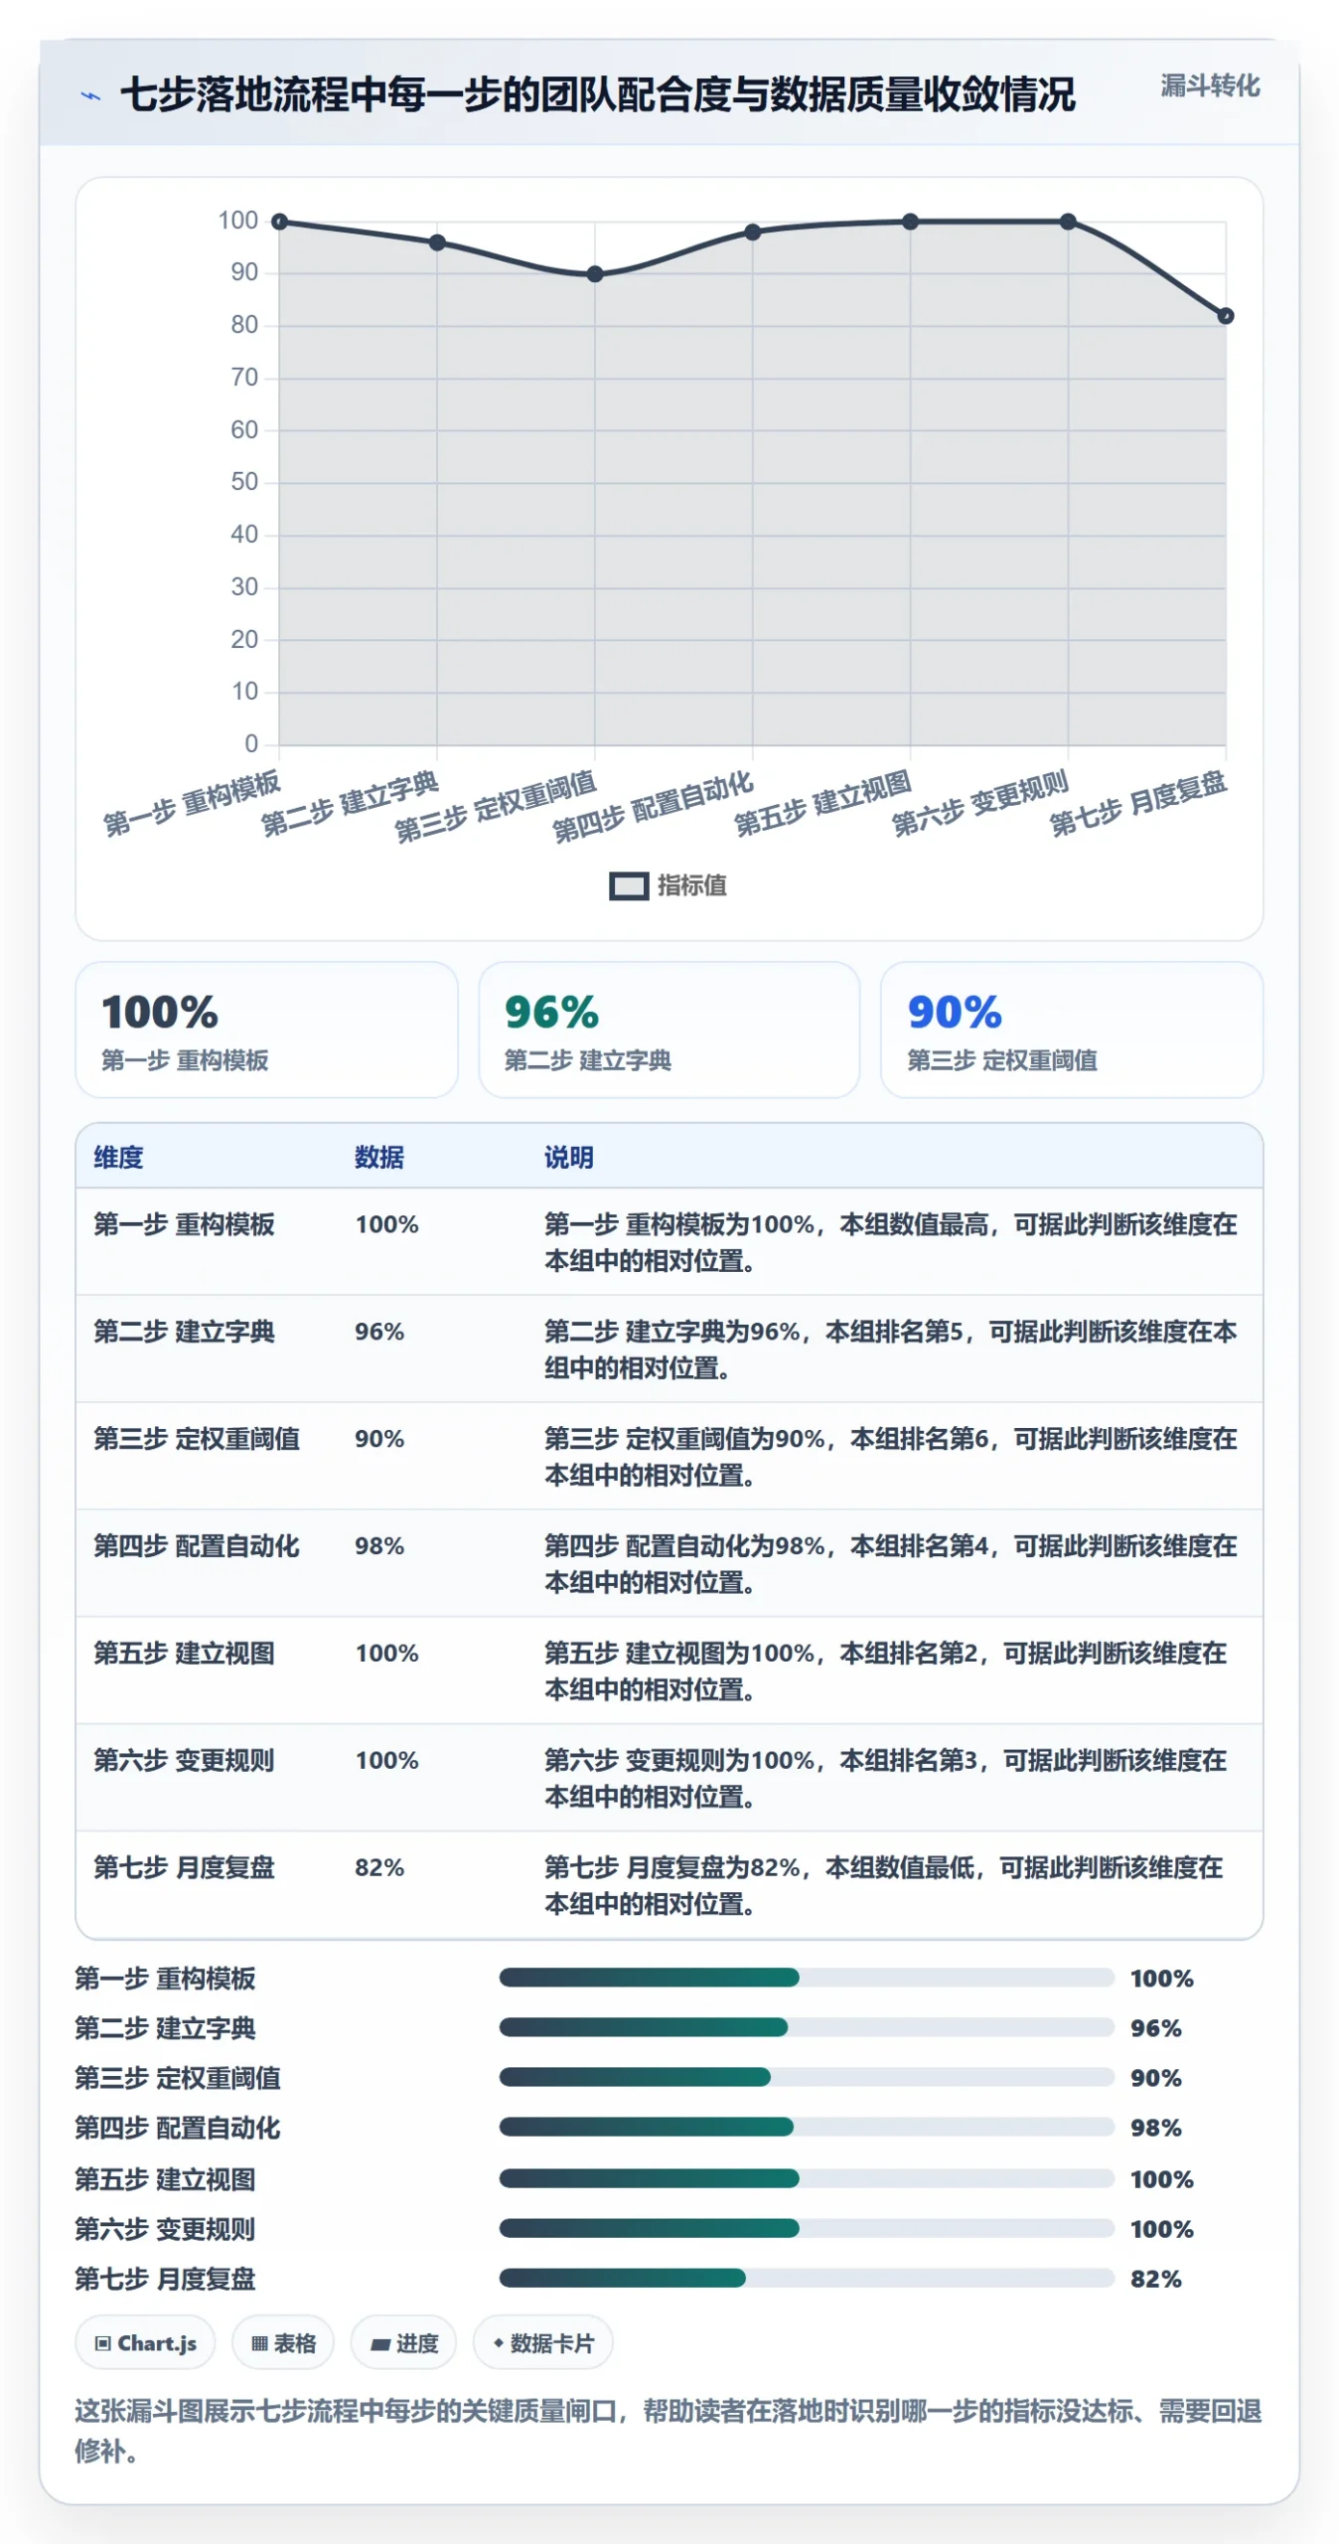Click the 进度 tag
Image resolution: width=1339 pixels, height=2544 pixels.
[403, 2342]
